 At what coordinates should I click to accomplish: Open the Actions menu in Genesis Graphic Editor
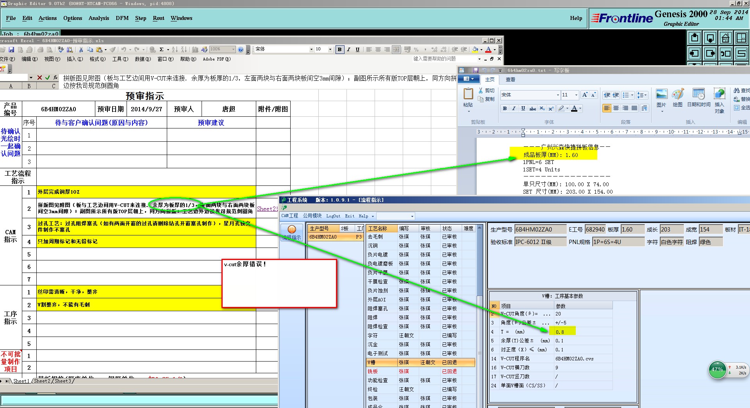(x=48, y=18)
